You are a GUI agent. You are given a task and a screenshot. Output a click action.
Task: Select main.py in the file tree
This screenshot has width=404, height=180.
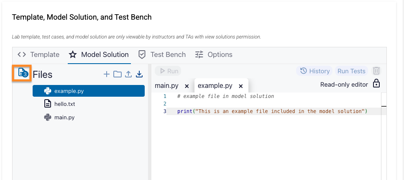pos(64,117)
